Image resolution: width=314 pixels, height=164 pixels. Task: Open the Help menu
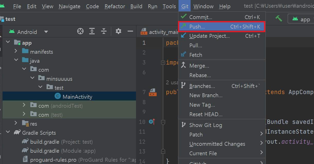(225, 6)
